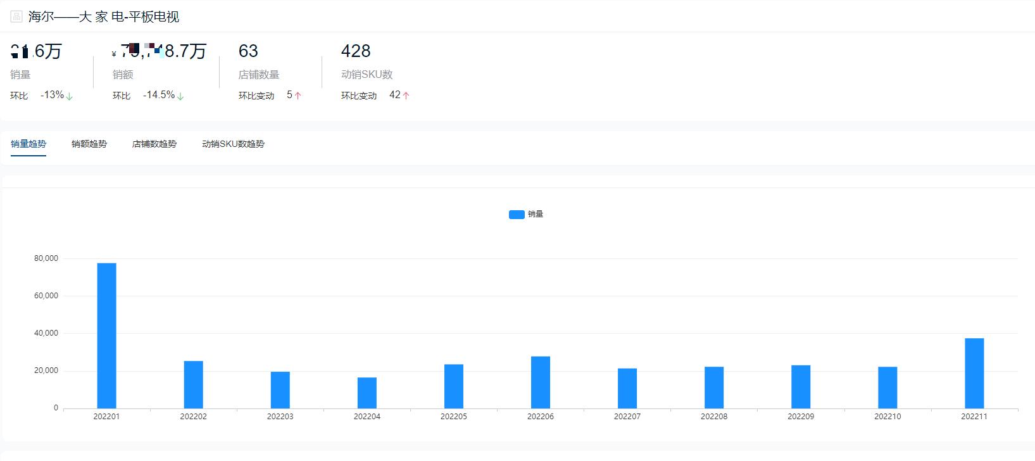Click the 202202 x-axis label
Viewport: 1035px width, 461px height.
pos(194,417)
